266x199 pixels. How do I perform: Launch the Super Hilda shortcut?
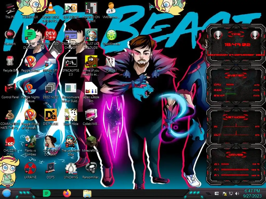pos(71,115)
